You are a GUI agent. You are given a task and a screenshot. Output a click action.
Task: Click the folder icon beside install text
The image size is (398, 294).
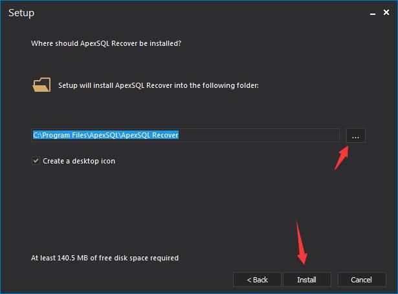pos(41,85)
